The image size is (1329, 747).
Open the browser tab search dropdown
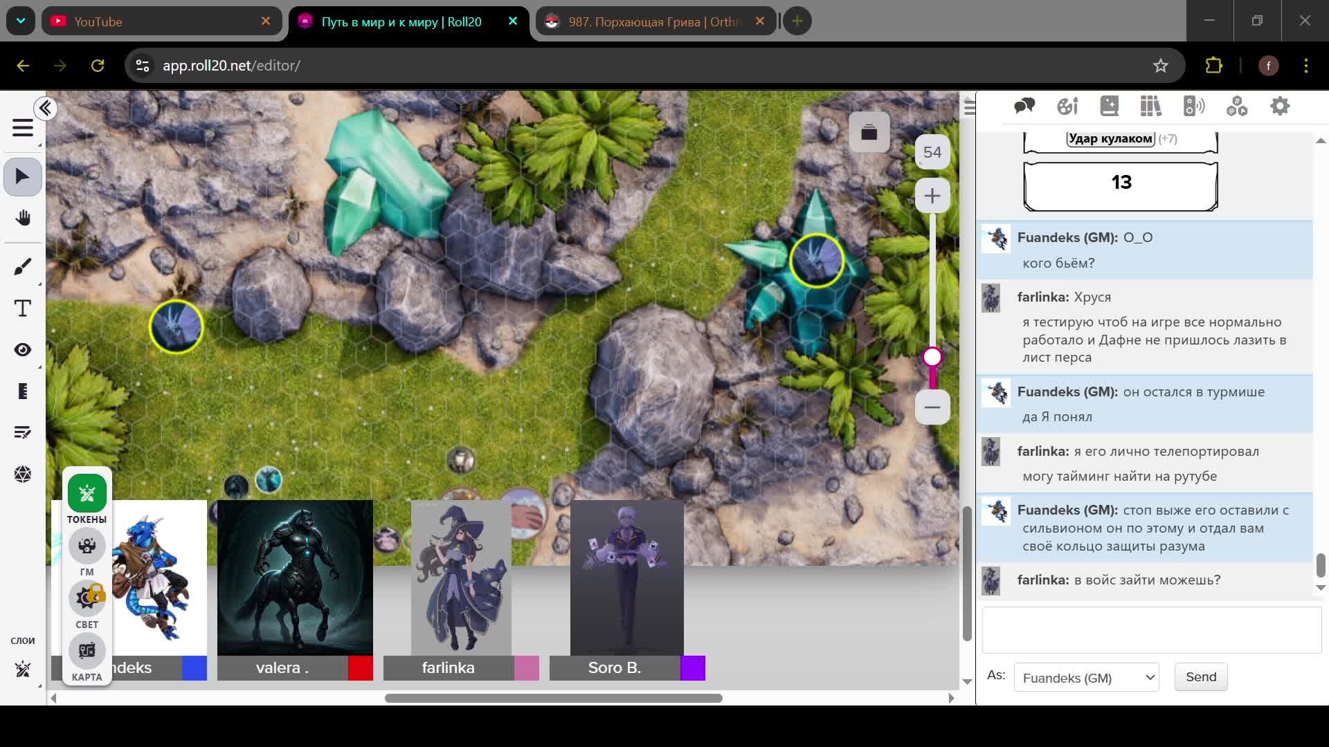click(x=21, y=21)
